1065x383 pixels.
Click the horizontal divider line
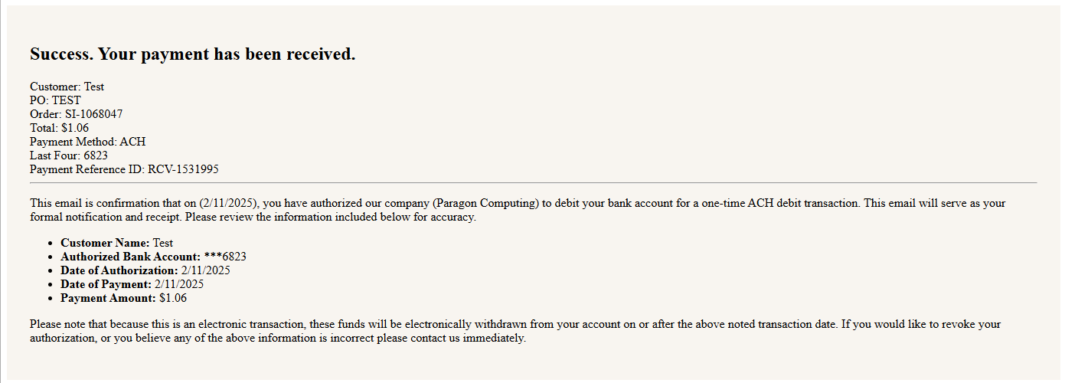click(533, 183)
